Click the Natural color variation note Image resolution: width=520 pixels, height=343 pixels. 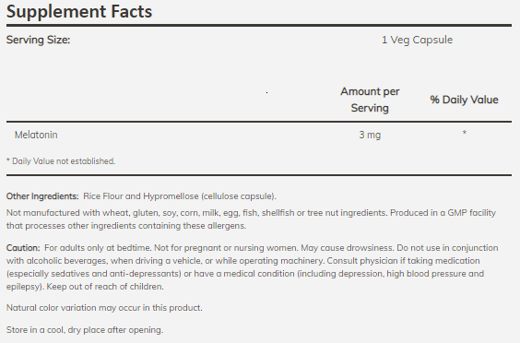(104, 308)
